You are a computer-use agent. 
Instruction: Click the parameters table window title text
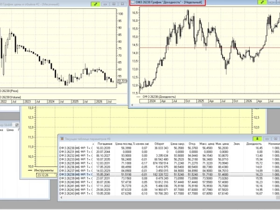88,139
